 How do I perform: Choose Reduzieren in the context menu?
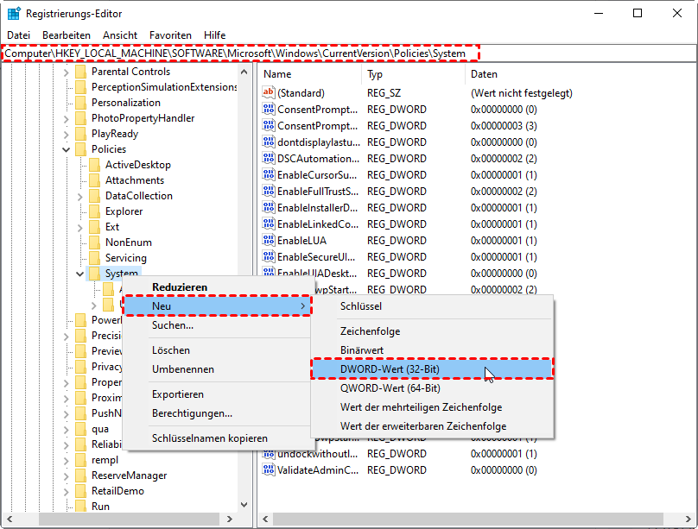pyautogui.click(x=216, y=287)
